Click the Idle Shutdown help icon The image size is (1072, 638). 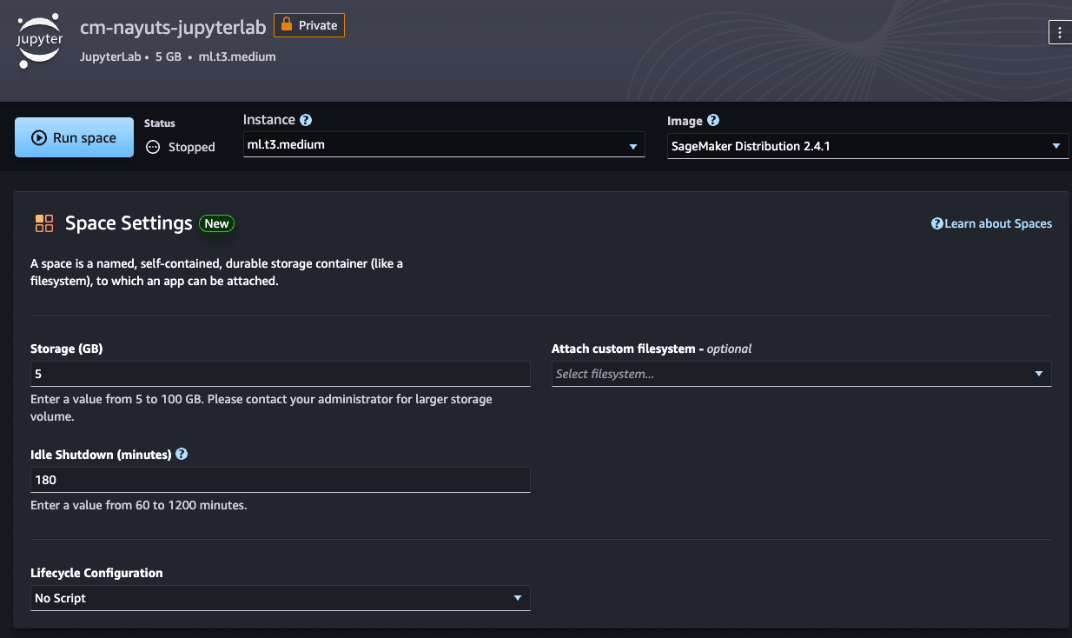[x=182, y=454]
